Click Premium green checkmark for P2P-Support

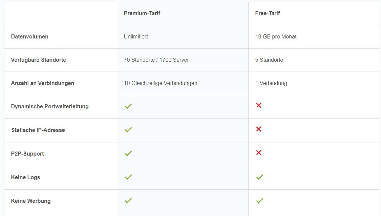pos(128,153)
